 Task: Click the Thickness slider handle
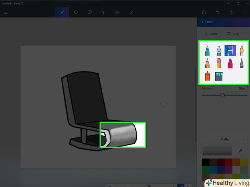[x=222, y=95]
